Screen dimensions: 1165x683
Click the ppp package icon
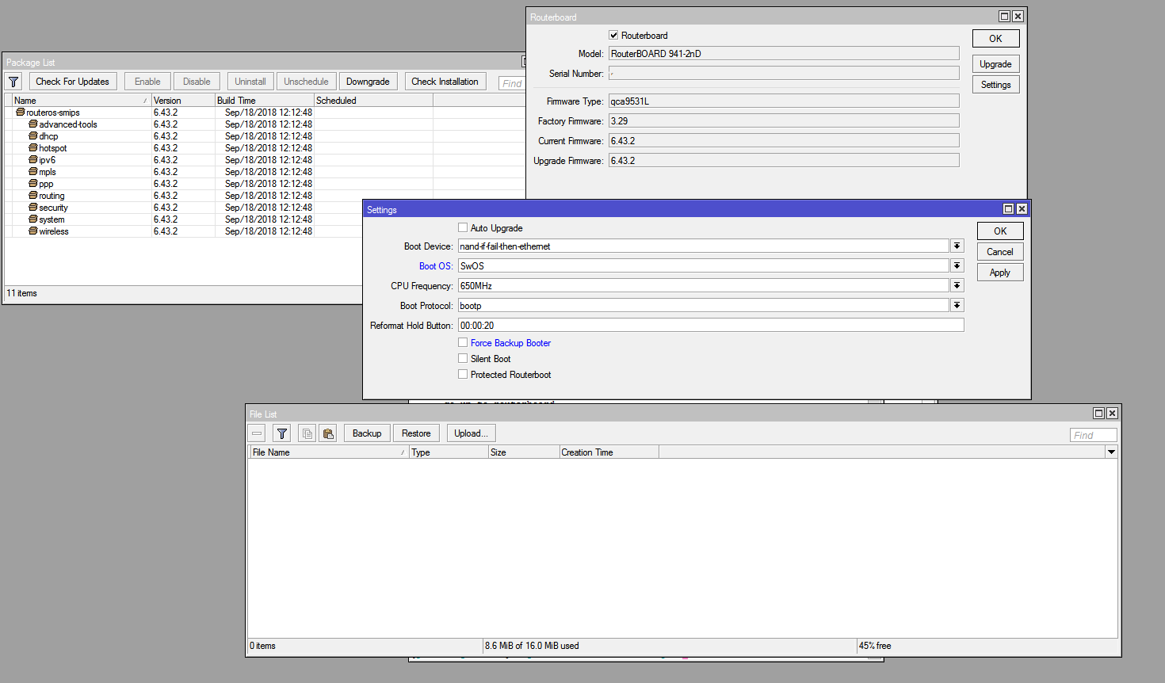coord(33,184)
